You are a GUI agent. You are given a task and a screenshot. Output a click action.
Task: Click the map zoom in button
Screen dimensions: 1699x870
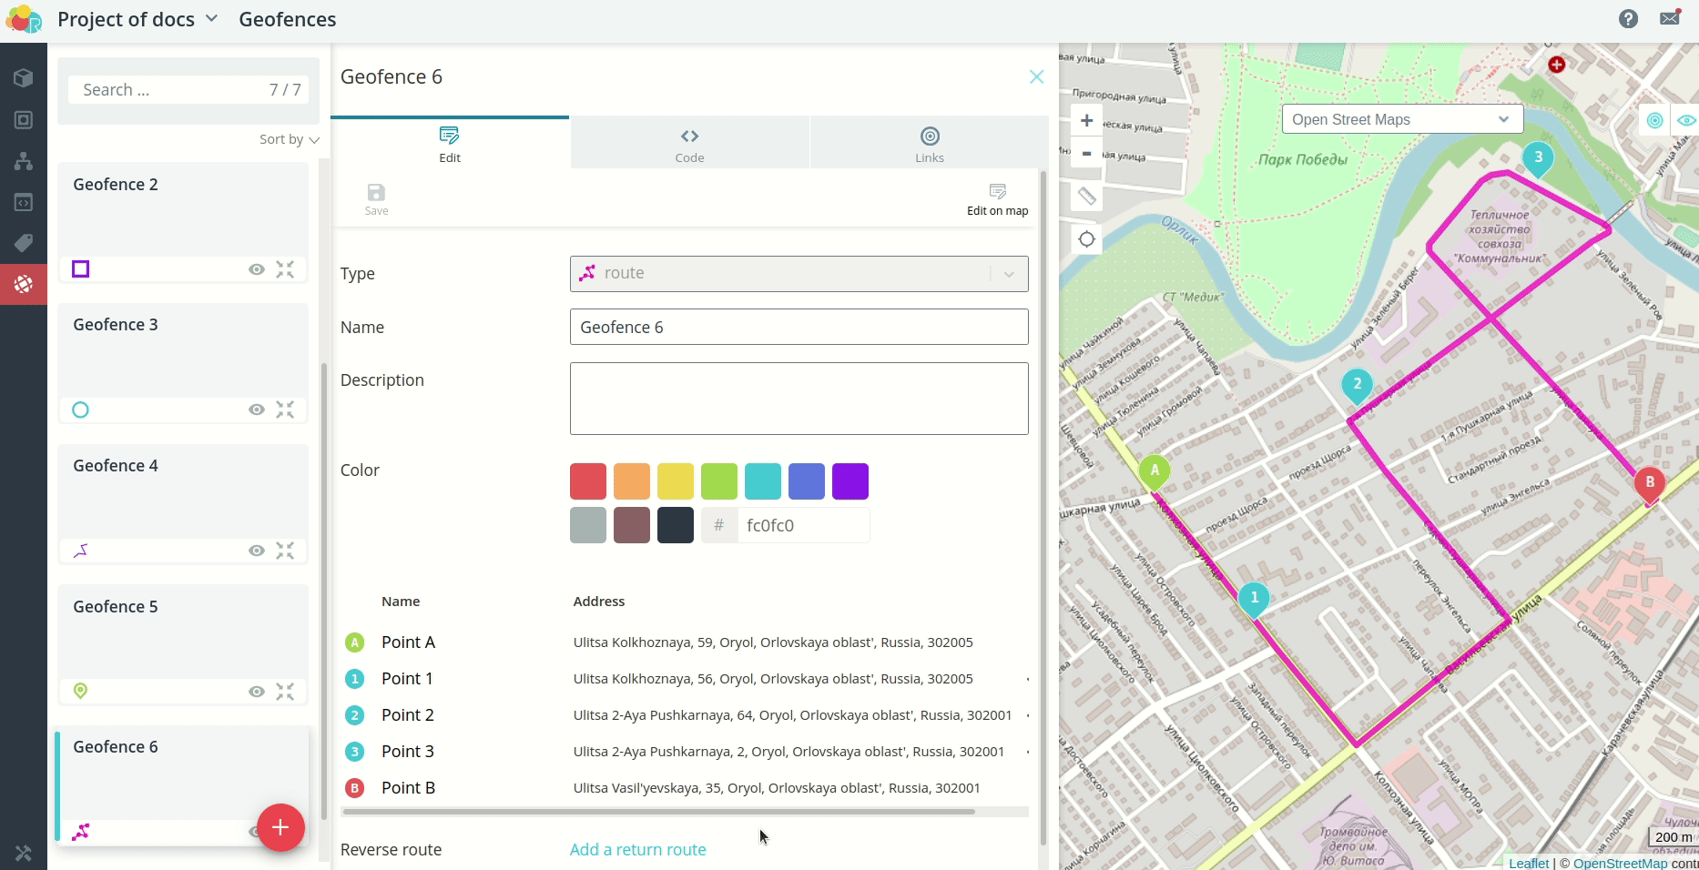pos(1086,120)
